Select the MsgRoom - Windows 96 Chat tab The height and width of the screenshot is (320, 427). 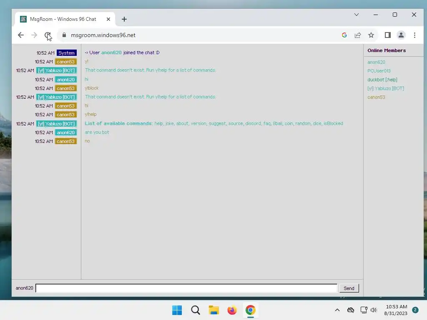pyautogui.click(x=65, y=19)
